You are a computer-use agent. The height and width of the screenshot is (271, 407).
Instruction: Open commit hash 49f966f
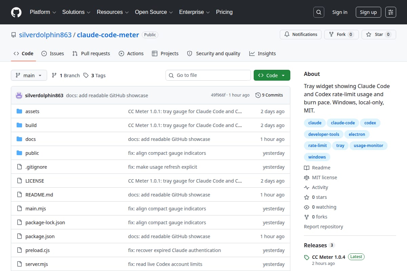[218, 95]
